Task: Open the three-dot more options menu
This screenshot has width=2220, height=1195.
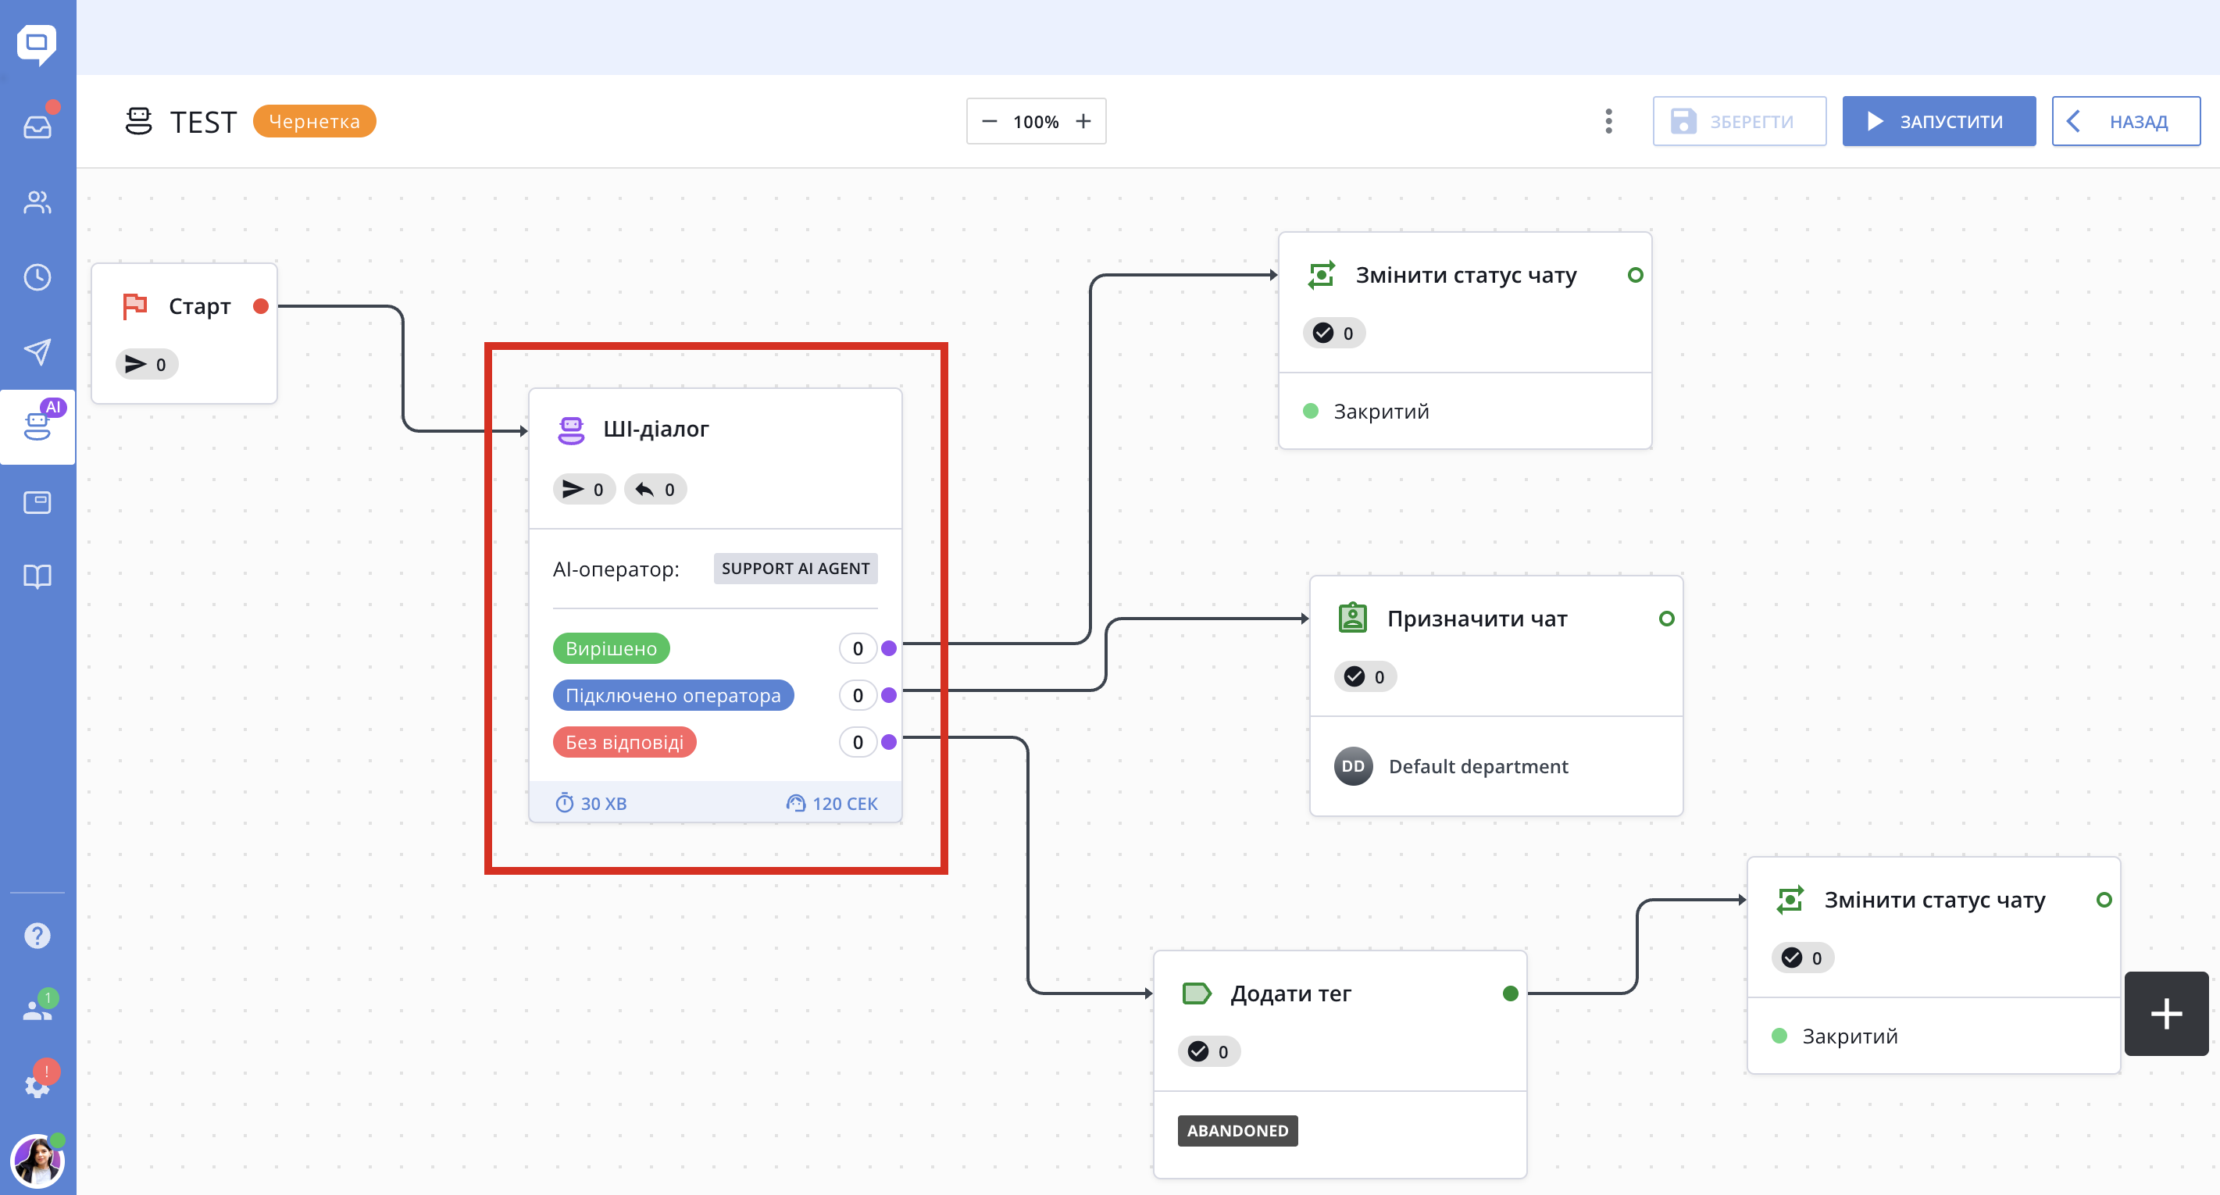Action: pyautogui.click(x=1608, y=122)
